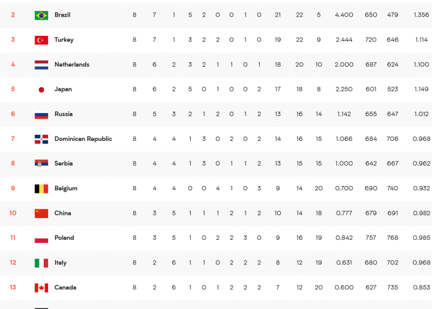The width and height of the screenshot is (432, 309).
Task: Click the Turkey flag icon
Action: (41, 40)
